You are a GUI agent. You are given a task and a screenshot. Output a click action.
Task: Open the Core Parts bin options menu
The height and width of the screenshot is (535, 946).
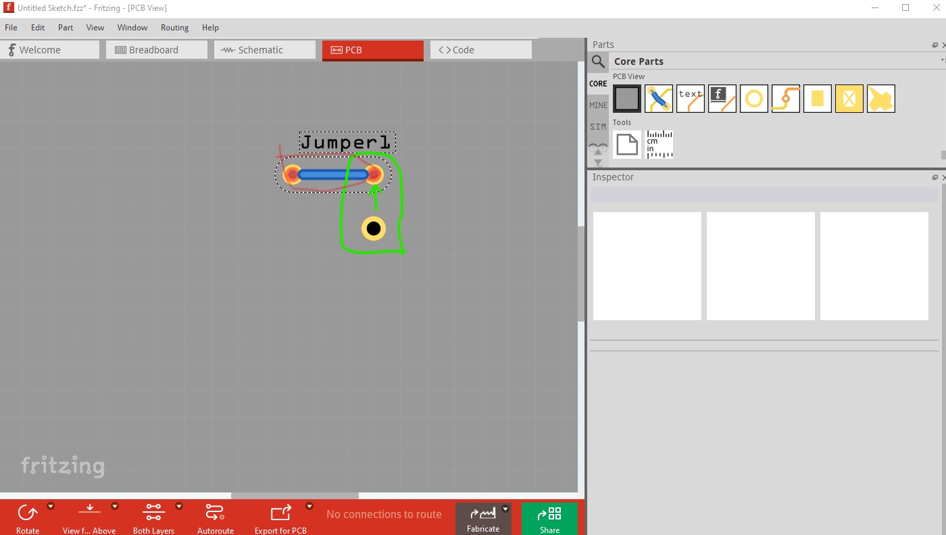(x=943, y=61)
